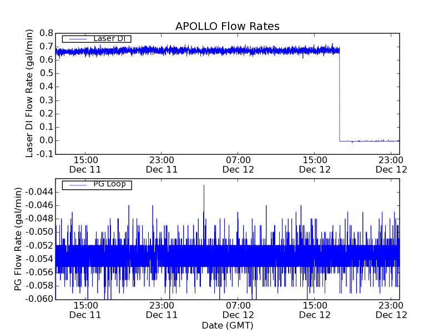Click top plot's 23:00 Dec 11 tick label
This screenshot has width=444, height=333.
click(162, 164)
